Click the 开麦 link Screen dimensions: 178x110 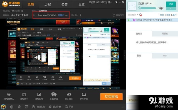(x=168, y=15)
